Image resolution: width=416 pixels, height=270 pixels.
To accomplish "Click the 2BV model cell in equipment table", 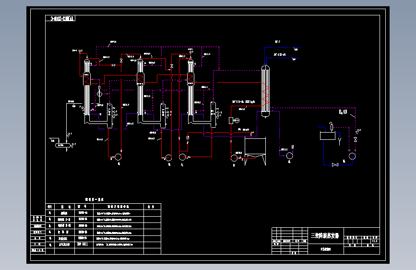I will pyautogui.click(x=83, y=244).
